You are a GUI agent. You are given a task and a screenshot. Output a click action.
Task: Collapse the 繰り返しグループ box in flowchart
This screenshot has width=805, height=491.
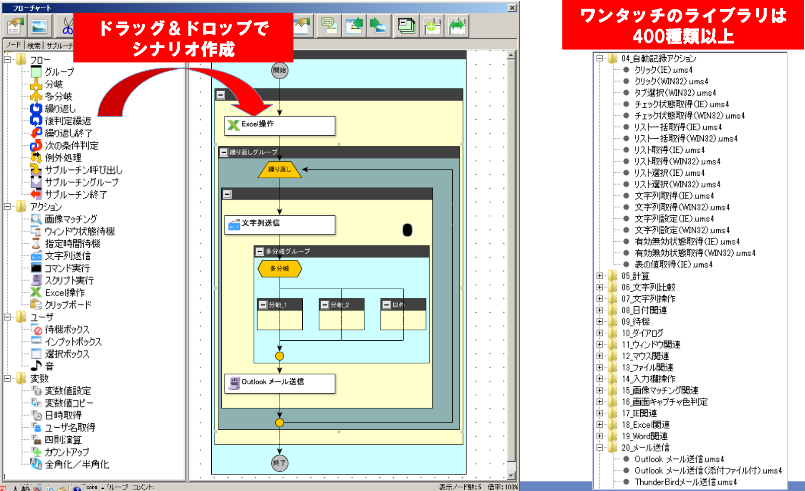(224, 152)
